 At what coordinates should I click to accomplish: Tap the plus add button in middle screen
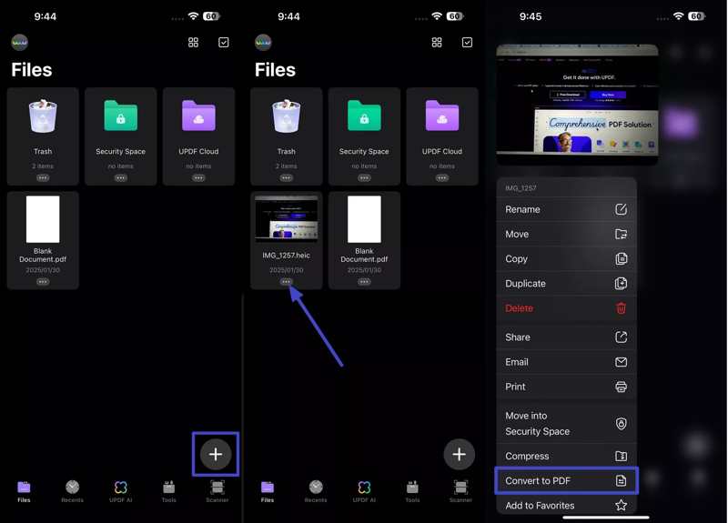coord(460,454)
